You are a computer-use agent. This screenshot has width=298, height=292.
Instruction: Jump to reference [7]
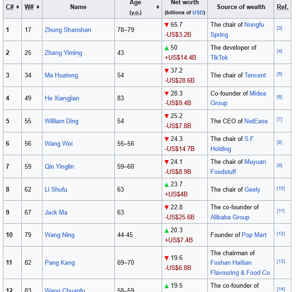(x=279, y=119)
